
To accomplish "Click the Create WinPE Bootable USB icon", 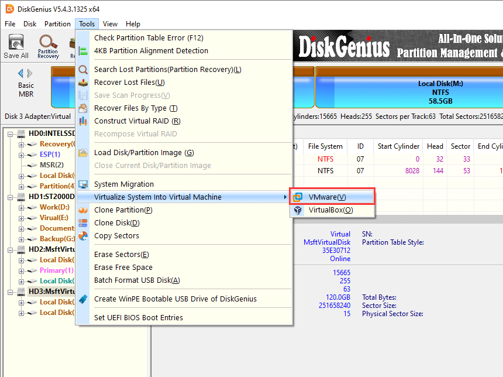I will pyautogui.click(x=83, y=299).
